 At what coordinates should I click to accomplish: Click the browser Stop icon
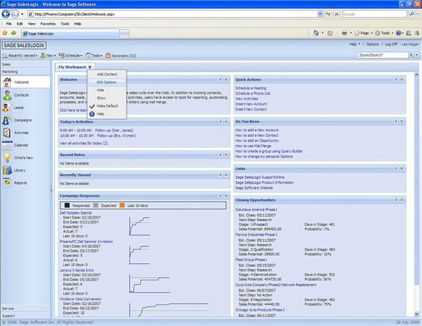(336, 14)
